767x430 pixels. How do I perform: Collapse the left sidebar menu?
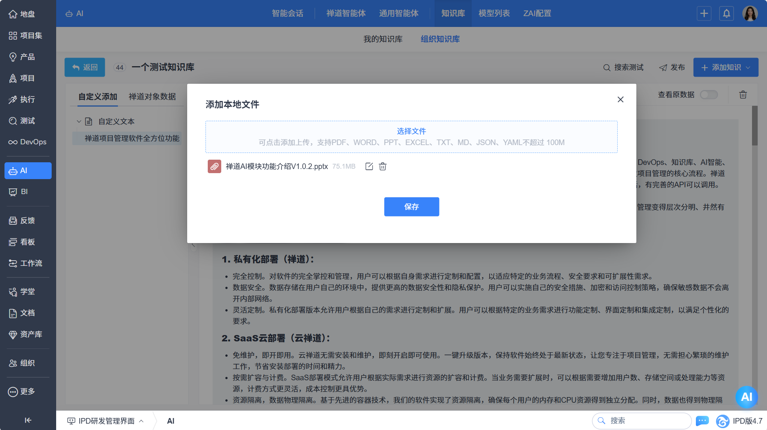coord(28,420)
